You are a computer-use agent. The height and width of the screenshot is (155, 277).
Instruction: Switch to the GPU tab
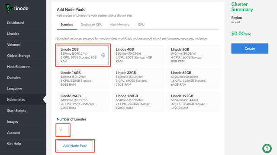(x=141, y=25)
